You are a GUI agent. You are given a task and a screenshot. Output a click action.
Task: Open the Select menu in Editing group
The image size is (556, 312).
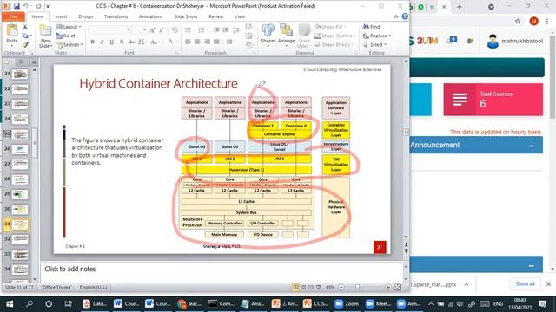click(374, 45)
